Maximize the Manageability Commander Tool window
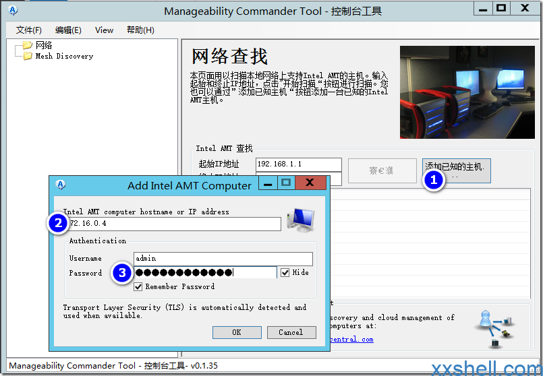This screenshot has width=543, height=376. coord(501,8)
